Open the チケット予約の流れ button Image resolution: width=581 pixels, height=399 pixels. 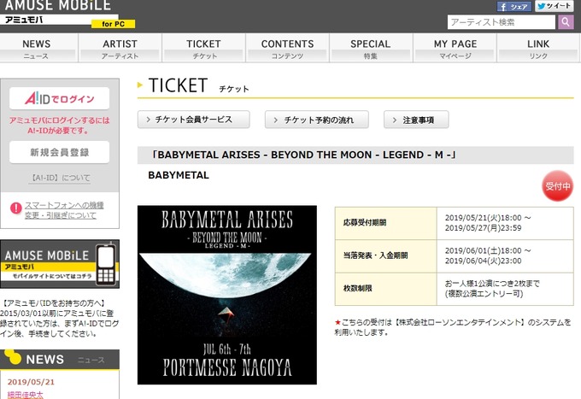pyautogui.click(x=317, y=120)
